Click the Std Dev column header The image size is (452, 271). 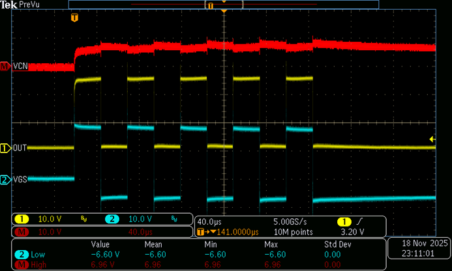coord(338,244)
